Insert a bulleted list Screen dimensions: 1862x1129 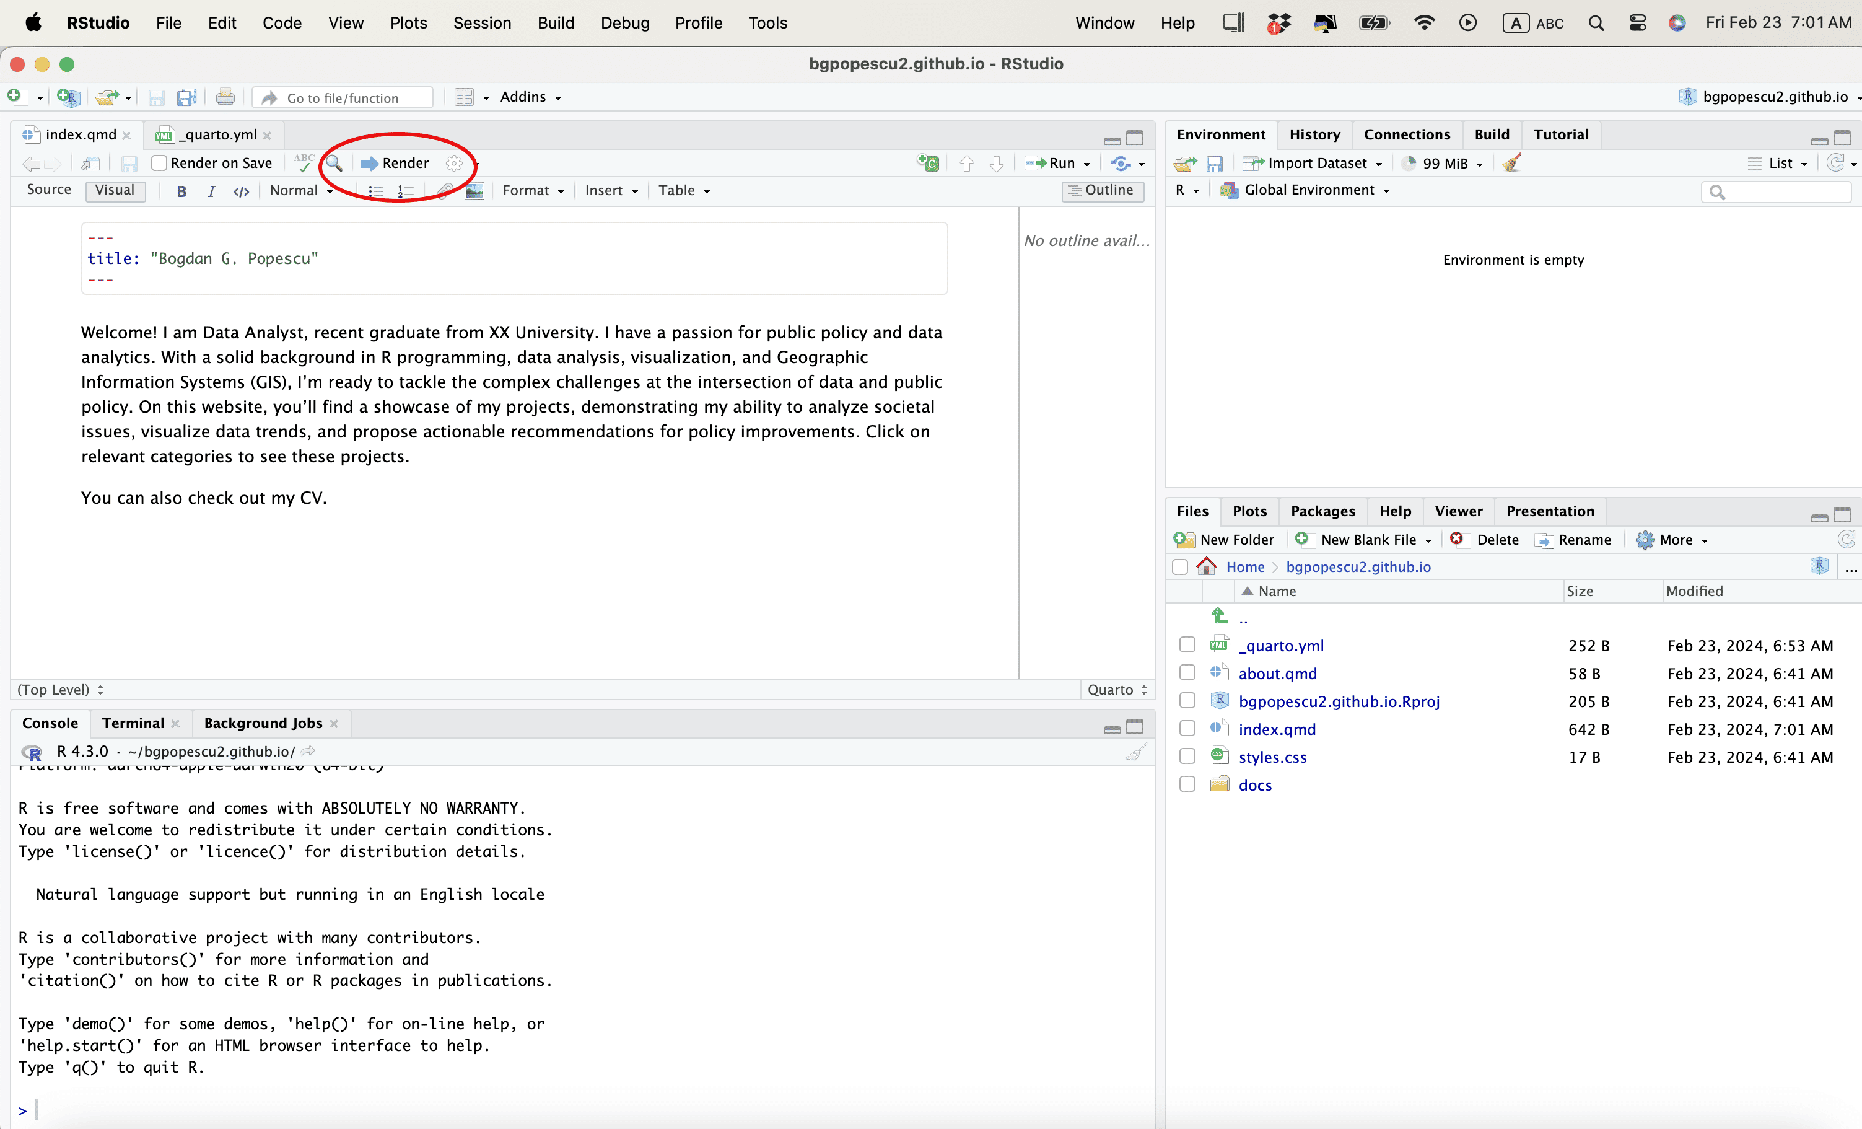click(x=375, y=191)
